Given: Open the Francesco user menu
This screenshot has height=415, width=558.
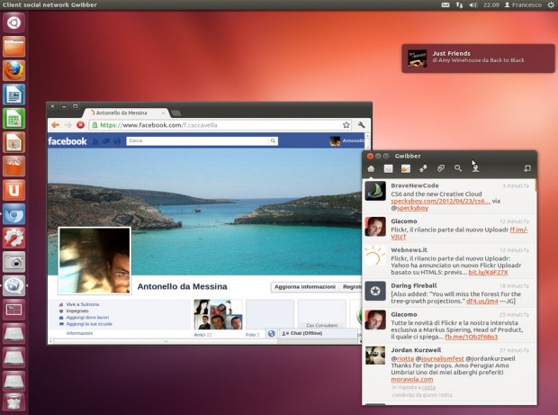Looking at the screenshot, I should 523,5.
